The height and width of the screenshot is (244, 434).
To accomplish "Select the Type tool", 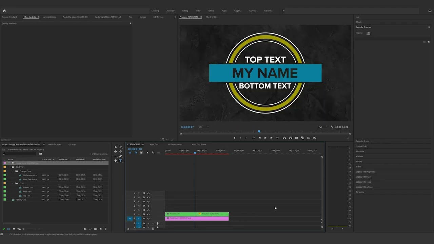I will click(x=121, y=161).
